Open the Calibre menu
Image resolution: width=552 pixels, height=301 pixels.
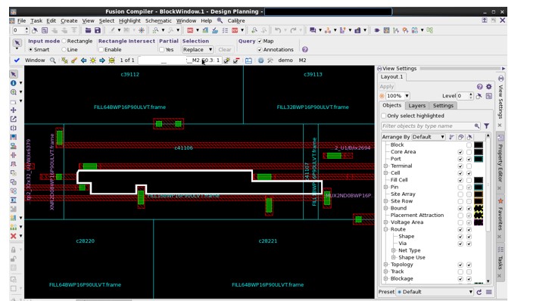coord(235,20)
